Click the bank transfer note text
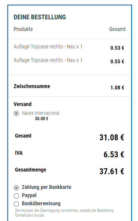This screenshot has width=138, height=221. coord(64,213)
